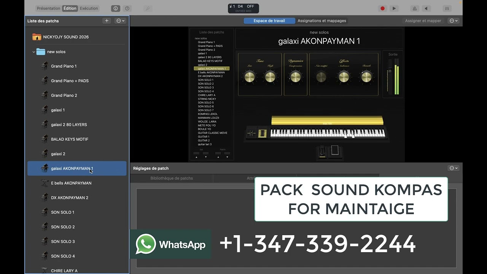The height and width of the screenshot is (274, 487).
Task: Click the piano icon of SON SOLO 3
Action: coord(45,241)
